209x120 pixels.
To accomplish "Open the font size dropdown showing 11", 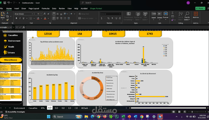I will pos(41,14).
